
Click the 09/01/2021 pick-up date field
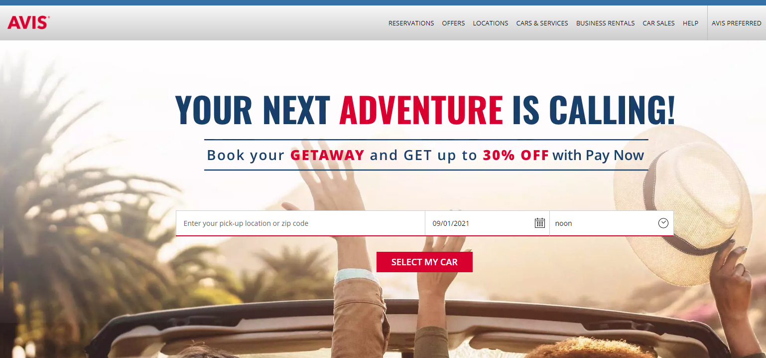tap(487, 223)
